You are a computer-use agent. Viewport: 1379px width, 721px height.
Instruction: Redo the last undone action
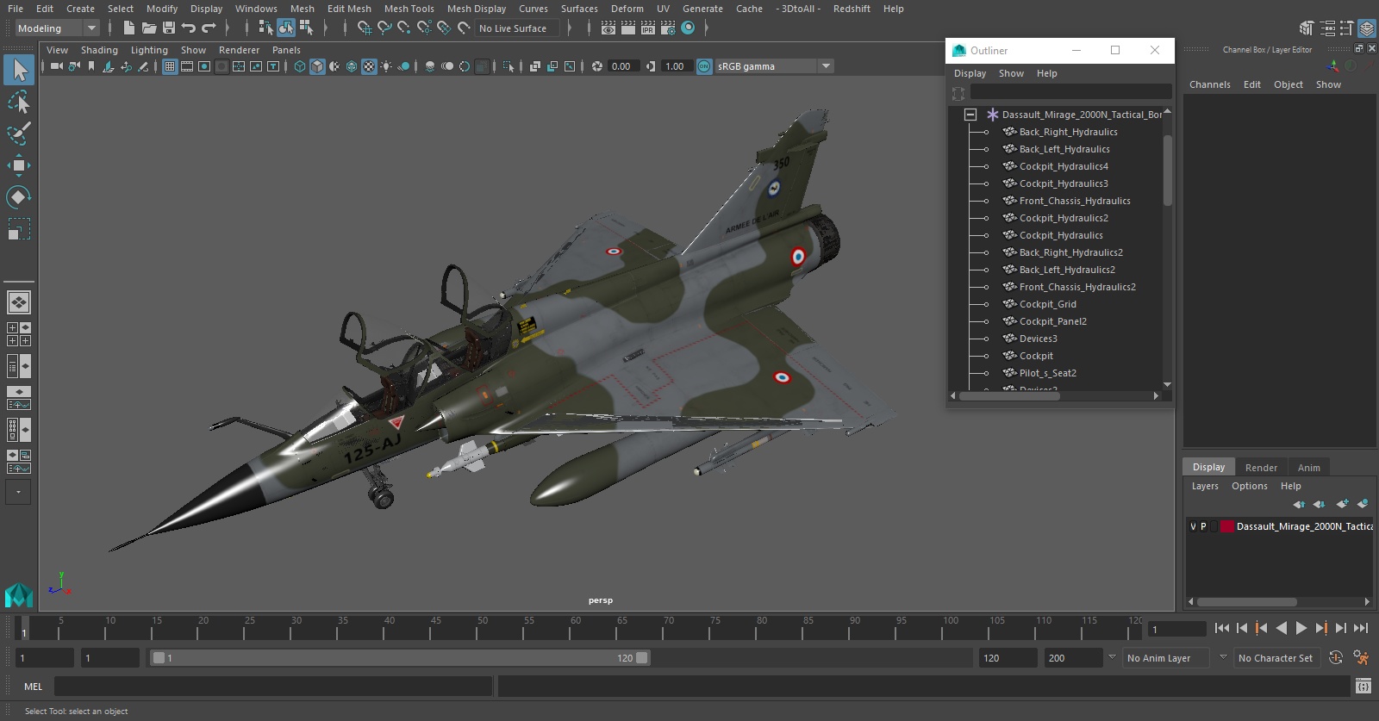209,28
